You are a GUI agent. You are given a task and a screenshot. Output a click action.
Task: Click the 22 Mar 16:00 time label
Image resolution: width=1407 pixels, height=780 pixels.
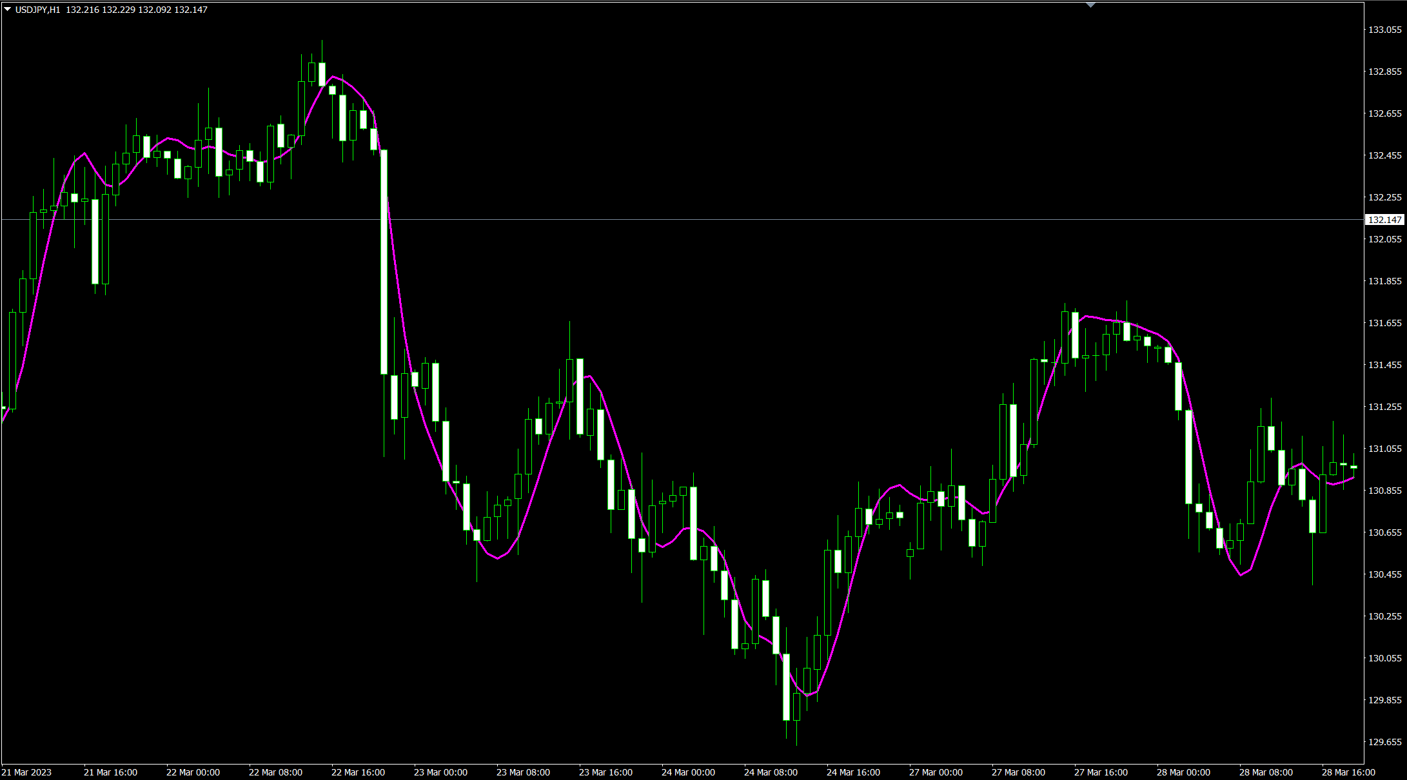pyautogui.click(x=358, y=772)
